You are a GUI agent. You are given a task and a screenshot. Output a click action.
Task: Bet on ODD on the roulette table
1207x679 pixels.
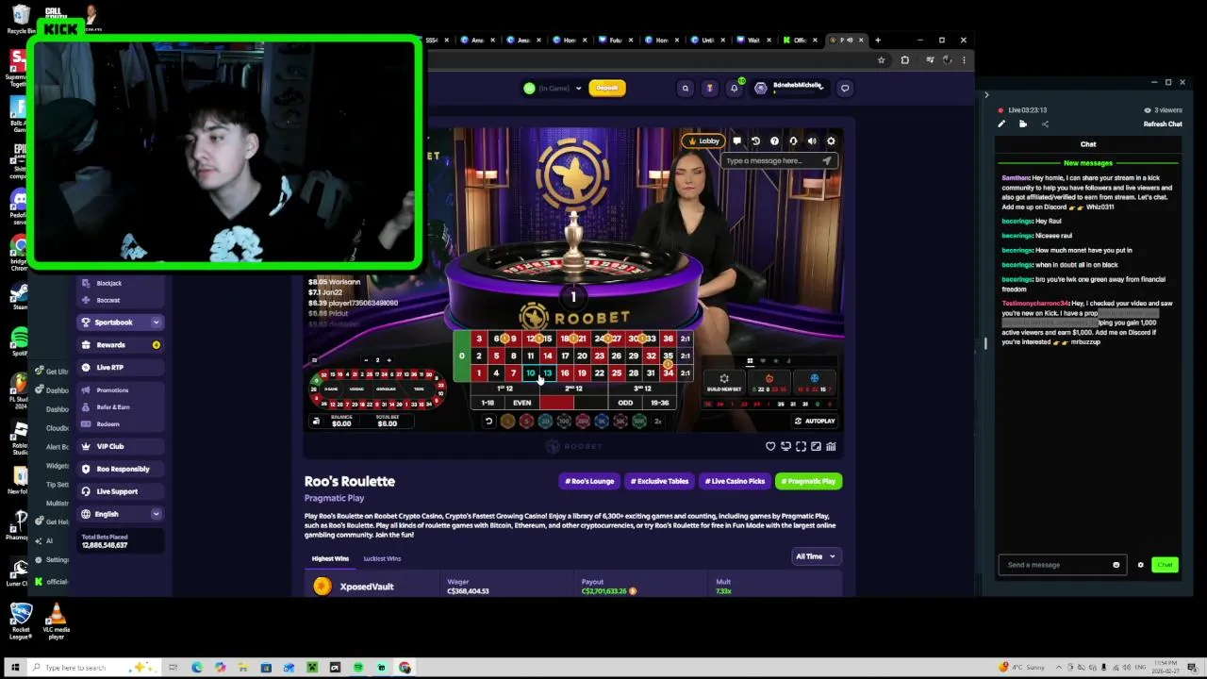(x=625, y=403)
